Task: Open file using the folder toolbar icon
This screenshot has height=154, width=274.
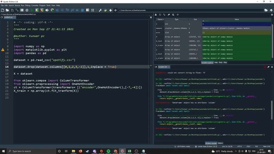Action: click(7, 10)
